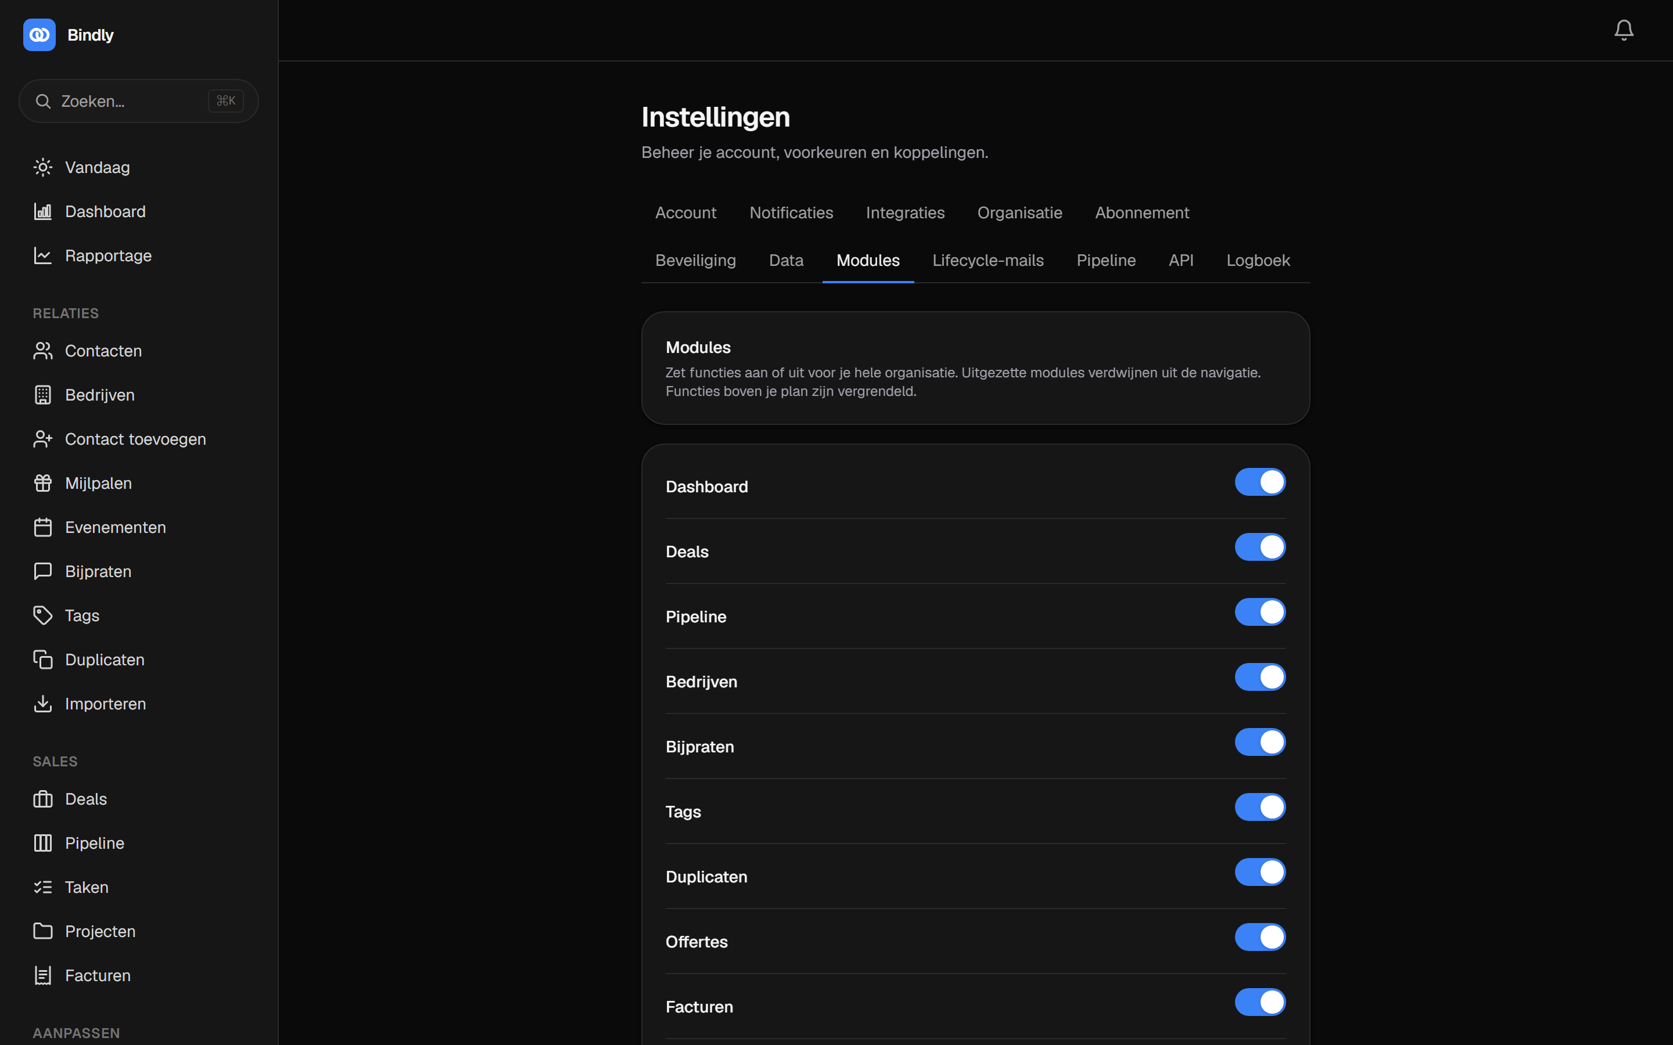
Task: Open Vandaag via its sun icon
Action: [x=43, y=167]
